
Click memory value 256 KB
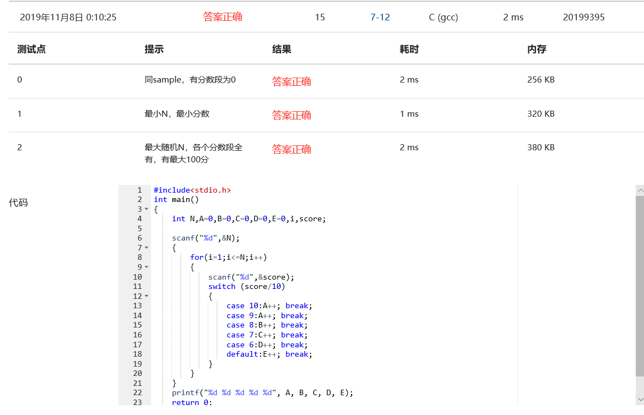pyautogui.click(x=541, y=80)
